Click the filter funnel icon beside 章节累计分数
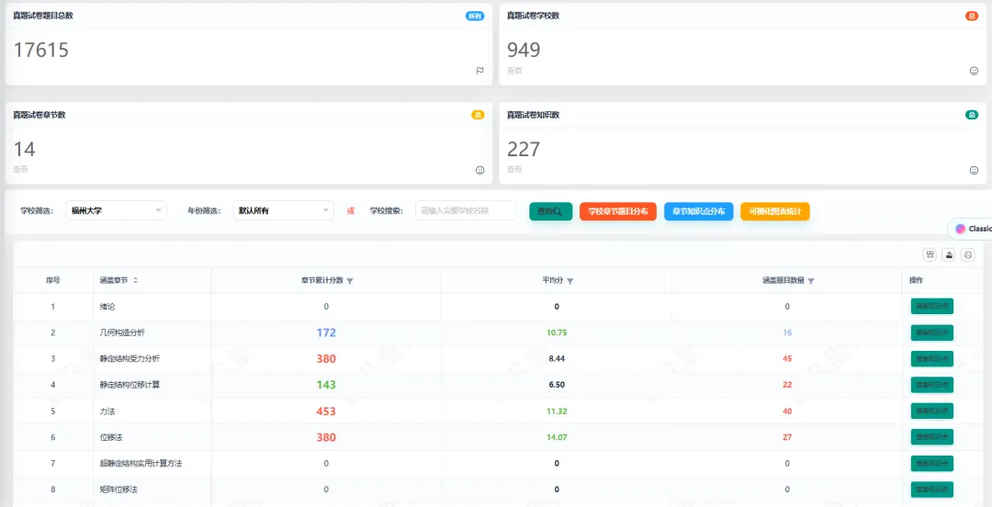Screen dimensions: 992x507 350,281
